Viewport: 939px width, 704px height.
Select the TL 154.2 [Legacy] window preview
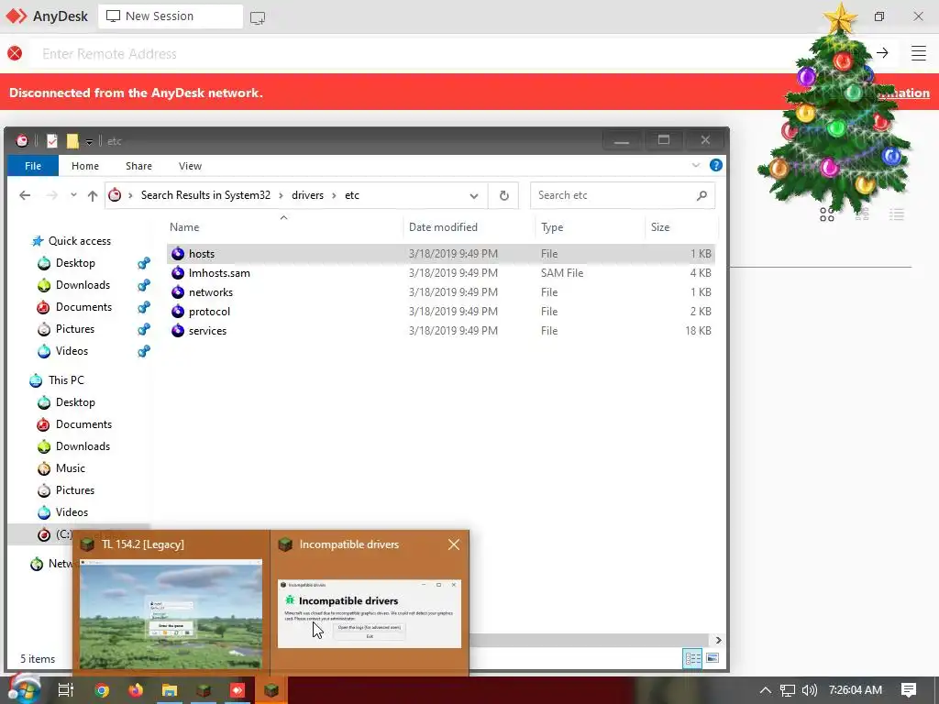tap(171, 601)
